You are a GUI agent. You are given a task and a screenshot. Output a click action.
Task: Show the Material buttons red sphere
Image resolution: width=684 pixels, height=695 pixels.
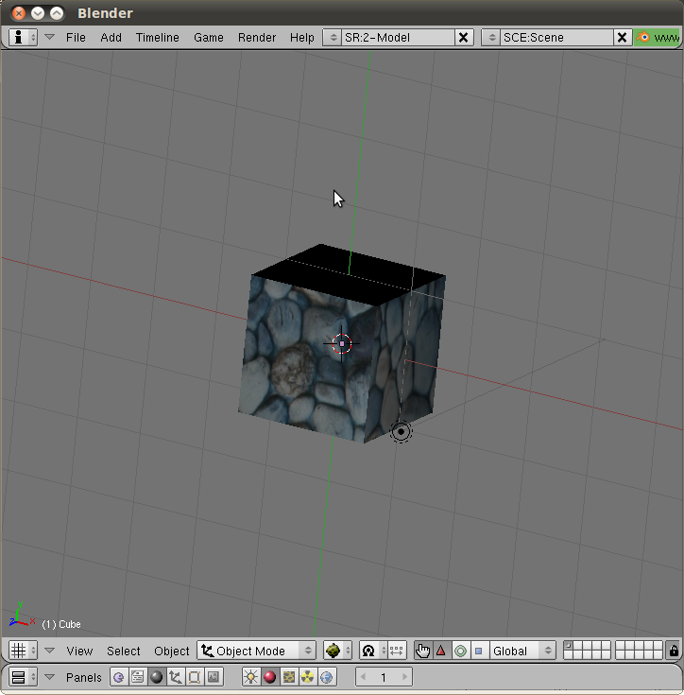click(269, 677)
